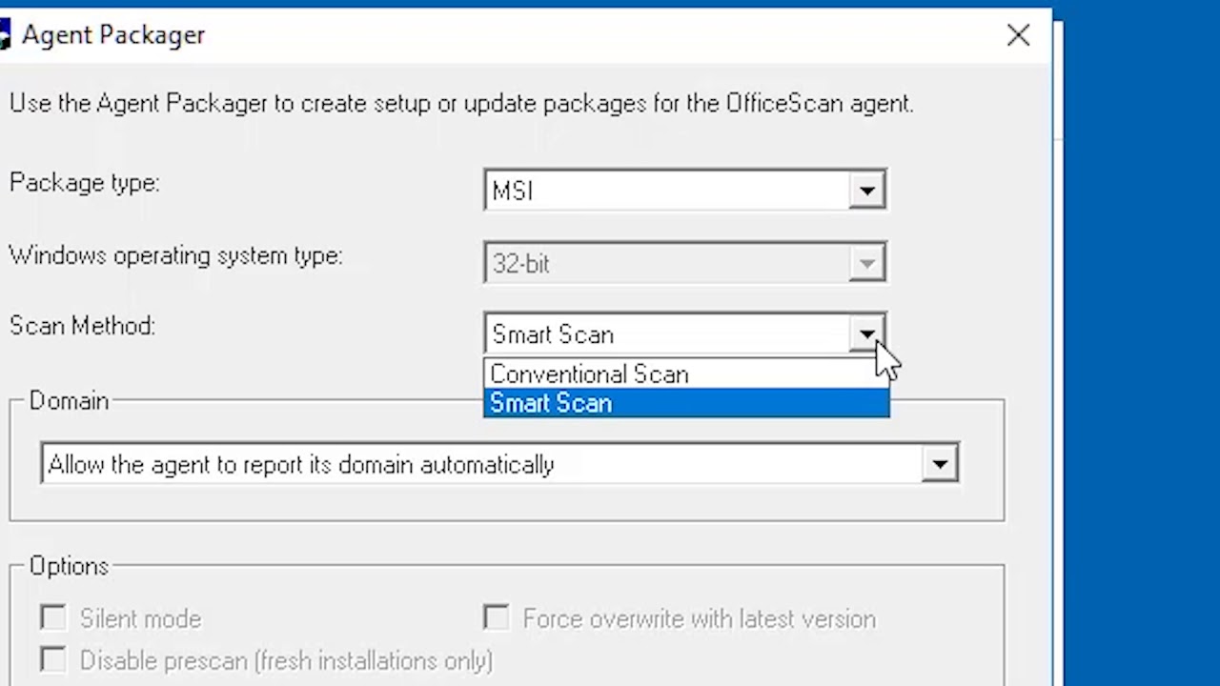Pick the highlighted Smart Scan list option
1220x686 pixels.
551,403
